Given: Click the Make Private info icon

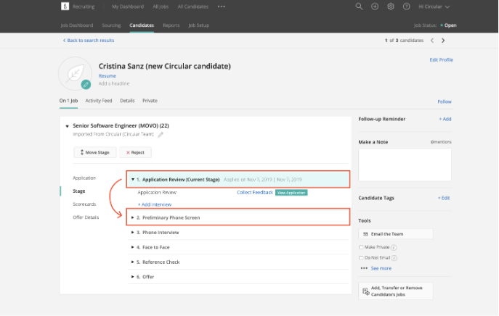Looking at the screenshot, I should (x=394, y=247).
